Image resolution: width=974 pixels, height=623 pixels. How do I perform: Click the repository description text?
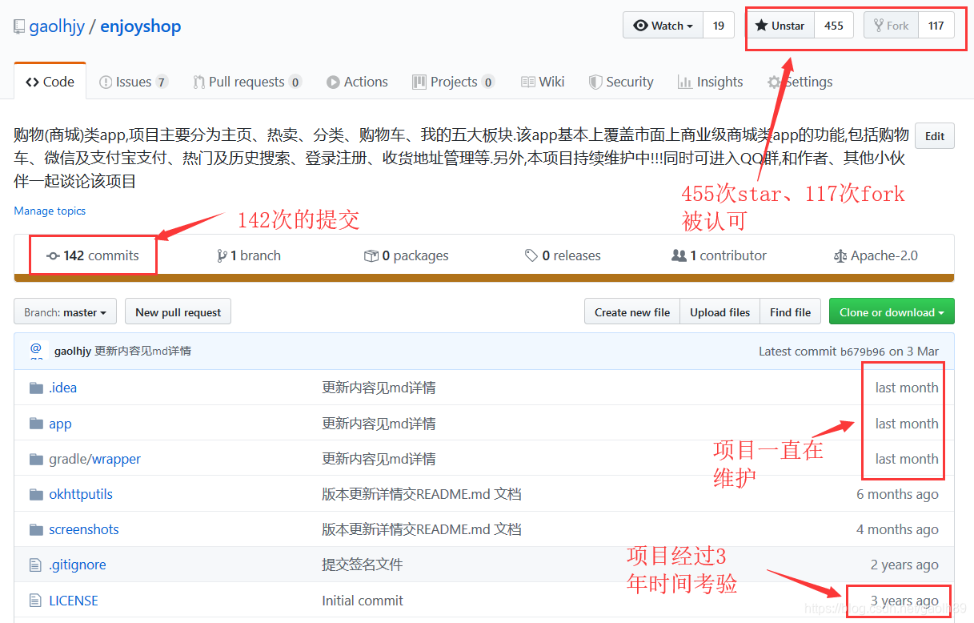(462, 158)
